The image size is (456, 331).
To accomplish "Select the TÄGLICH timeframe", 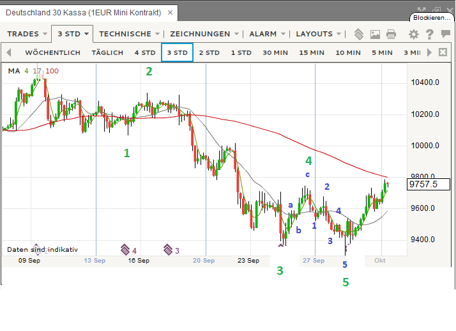I will (x=107, y=52).
